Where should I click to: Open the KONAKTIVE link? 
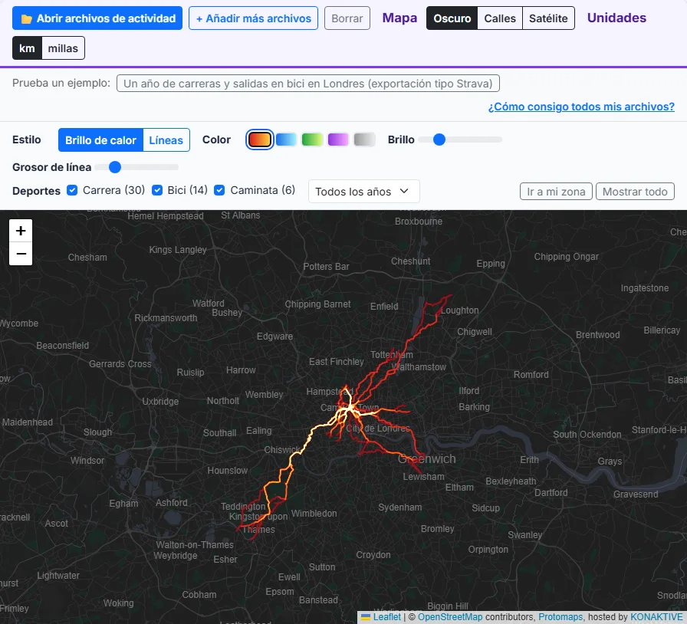[x=656, y=617]
